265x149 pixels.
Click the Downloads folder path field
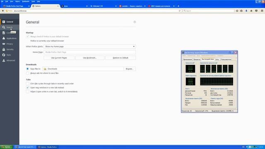pos(83,69)
